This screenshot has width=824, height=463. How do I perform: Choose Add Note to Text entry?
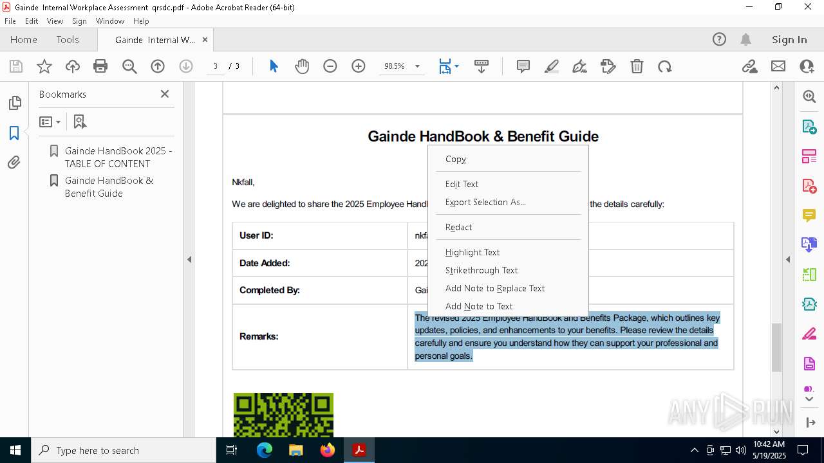coord(509,306)
